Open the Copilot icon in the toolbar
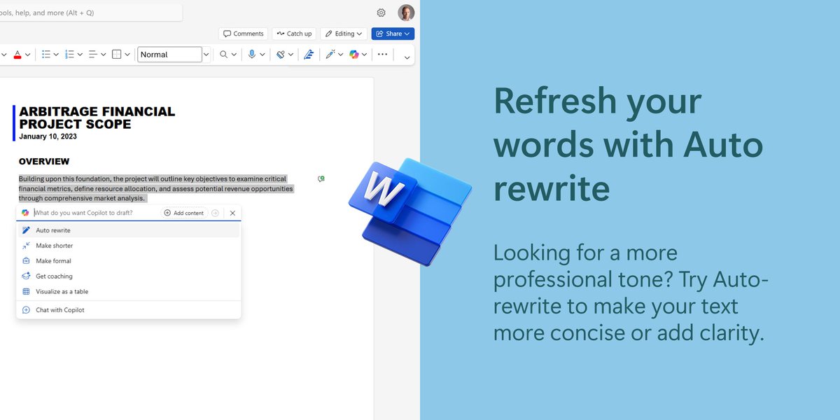This screenshot has height=420, width=840. tap(354, 54)
